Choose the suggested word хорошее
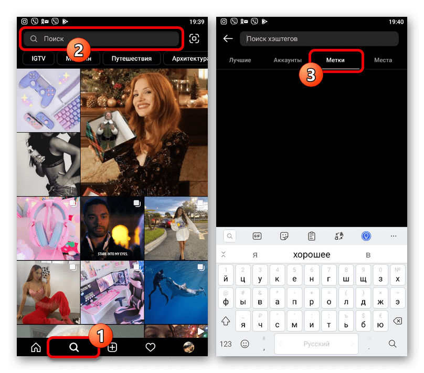Screen dimensions: 424x373 [x=312, y=255]
